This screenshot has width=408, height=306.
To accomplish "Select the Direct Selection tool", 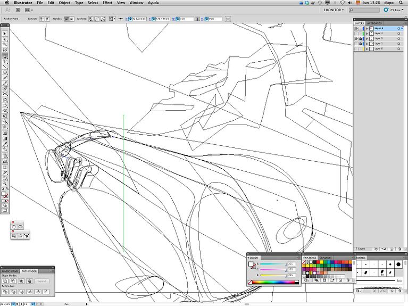I will click(5, 39).
